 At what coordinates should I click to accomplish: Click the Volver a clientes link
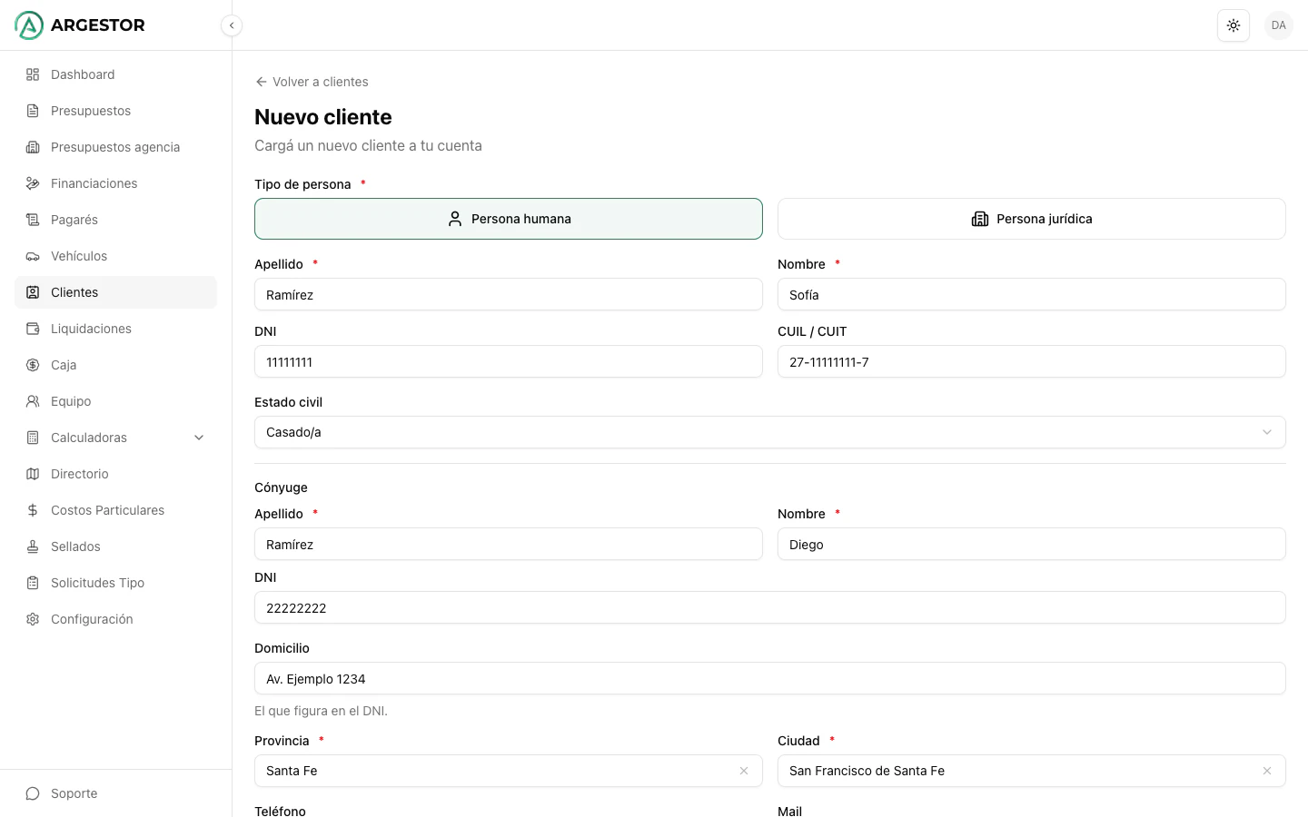click(312, 82)
